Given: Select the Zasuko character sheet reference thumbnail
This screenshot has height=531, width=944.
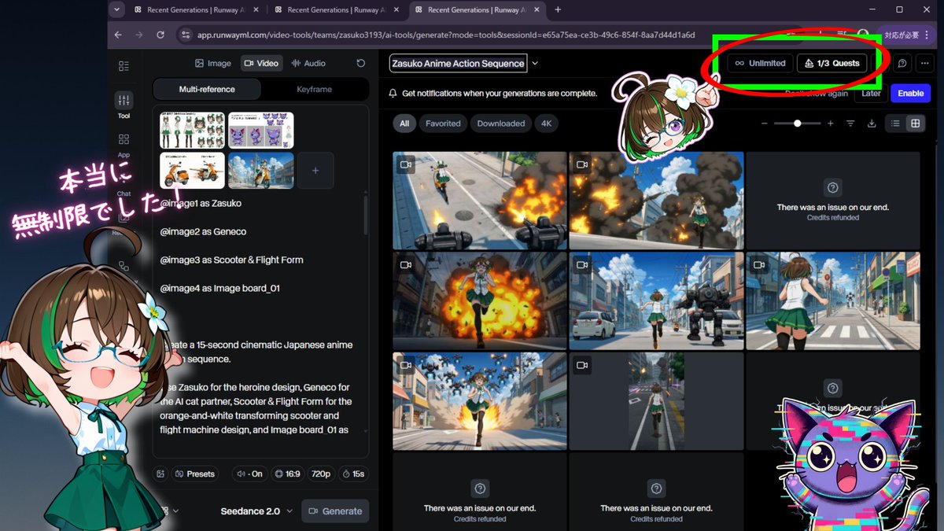Looking at the screenshot, I should 193,130.
